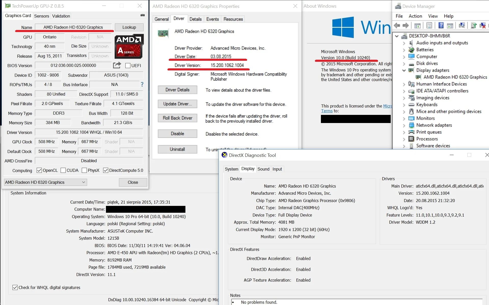Click graphics card icon in Driver properties
The image size is (489, 305).
coord(163,34)
